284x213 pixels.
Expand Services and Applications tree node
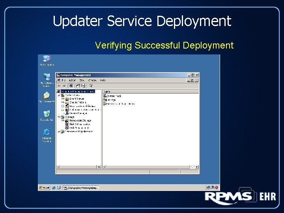click(x=59, y=131)
